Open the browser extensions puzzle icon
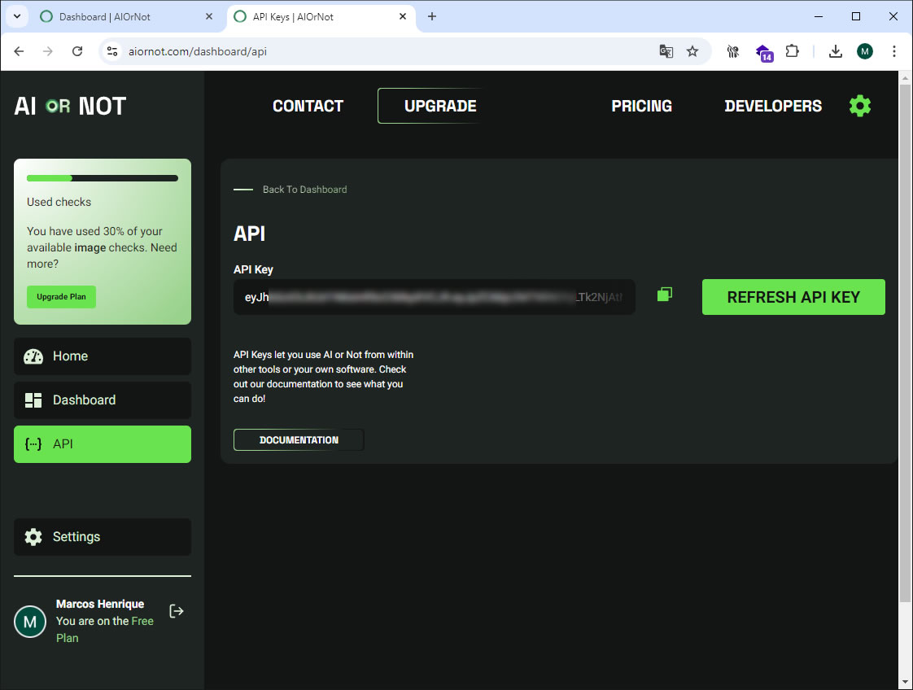 792,51
